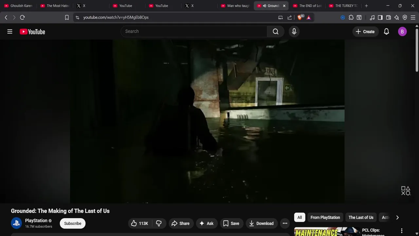Bookmark this page
The height and width of the screenshot is (236, 419).
pyautogui.click(x=67, y=17)
